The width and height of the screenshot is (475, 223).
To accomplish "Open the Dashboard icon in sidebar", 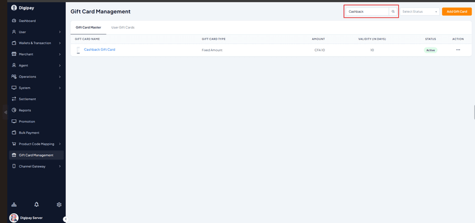I will click(14, 21).
